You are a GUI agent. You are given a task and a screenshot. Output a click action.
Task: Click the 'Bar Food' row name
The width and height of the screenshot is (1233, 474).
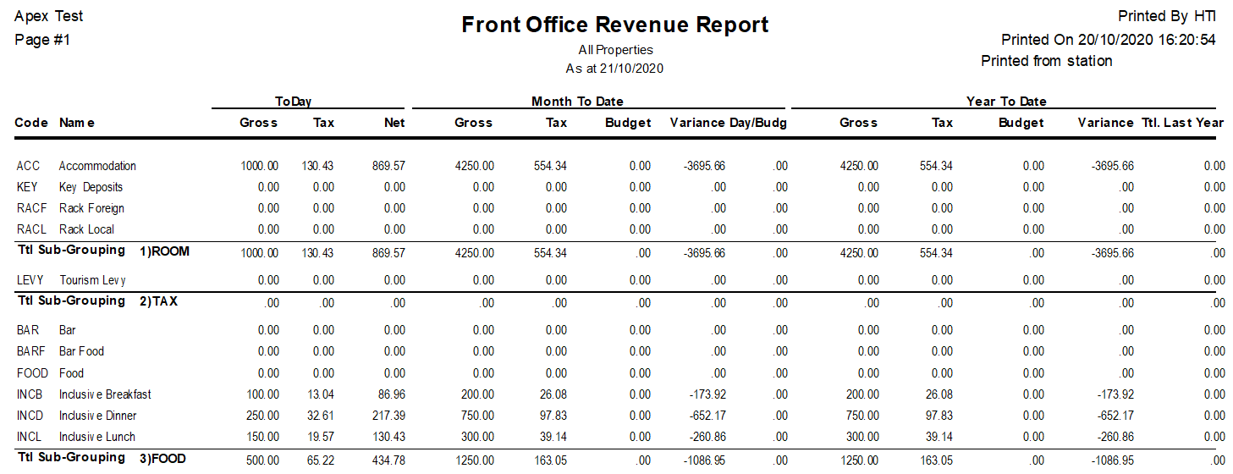tap(81, 351)
